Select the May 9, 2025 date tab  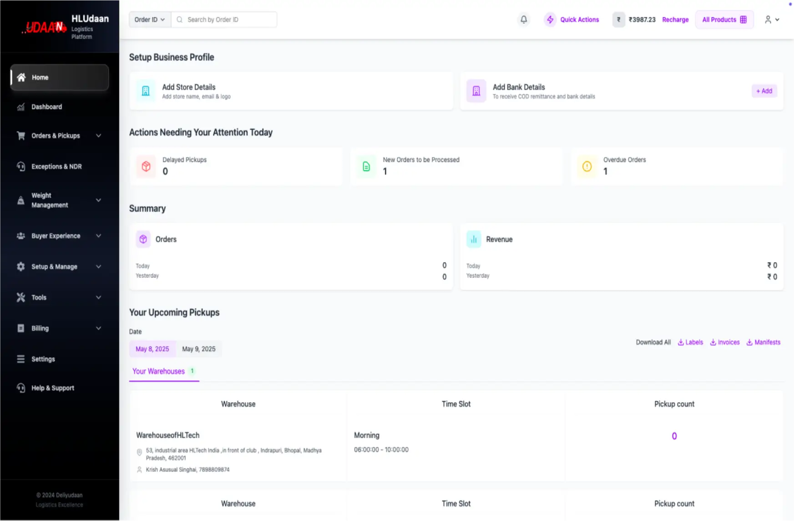tap(199, 349)
